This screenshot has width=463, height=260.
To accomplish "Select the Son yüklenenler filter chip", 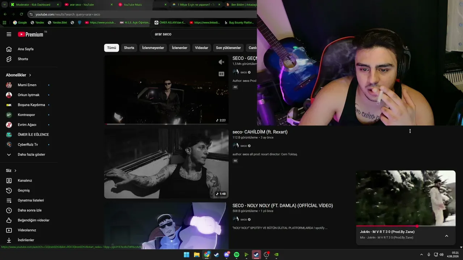I will tap(228, 48).
